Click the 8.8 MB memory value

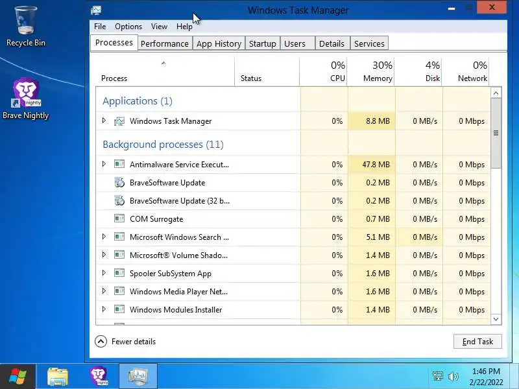pyautogui.click(x=378, y=121)
